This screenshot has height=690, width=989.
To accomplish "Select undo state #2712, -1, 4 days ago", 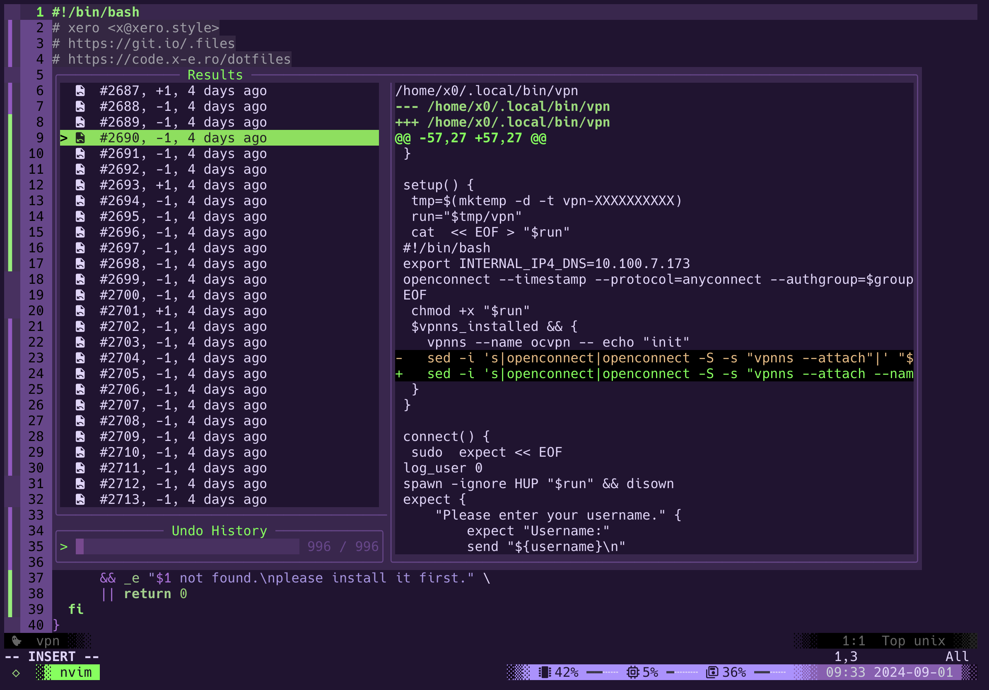I will (x=219, y=483).
